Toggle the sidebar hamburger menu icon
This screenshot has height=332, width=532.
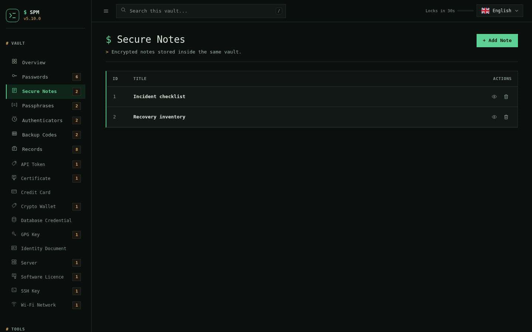(x=106, y=11)
